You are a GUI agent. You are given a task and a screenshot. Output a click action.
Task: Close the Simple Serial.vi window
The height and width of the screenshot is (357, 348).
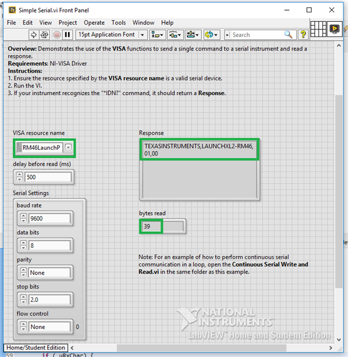tap(332, 10)
